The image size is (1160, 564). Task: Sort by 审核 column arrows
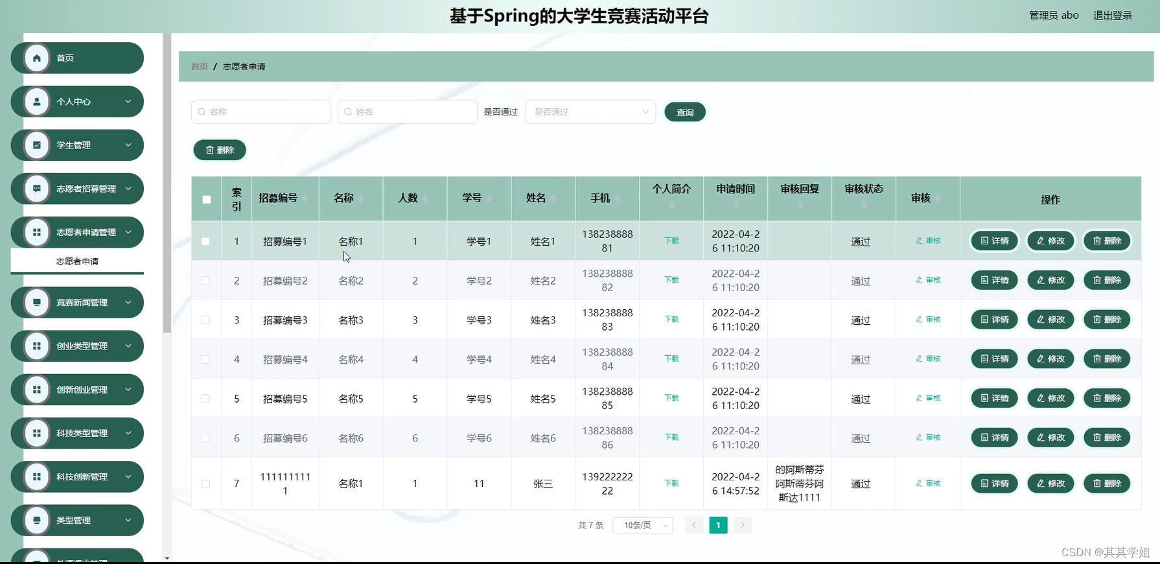(x=938, y=198)
